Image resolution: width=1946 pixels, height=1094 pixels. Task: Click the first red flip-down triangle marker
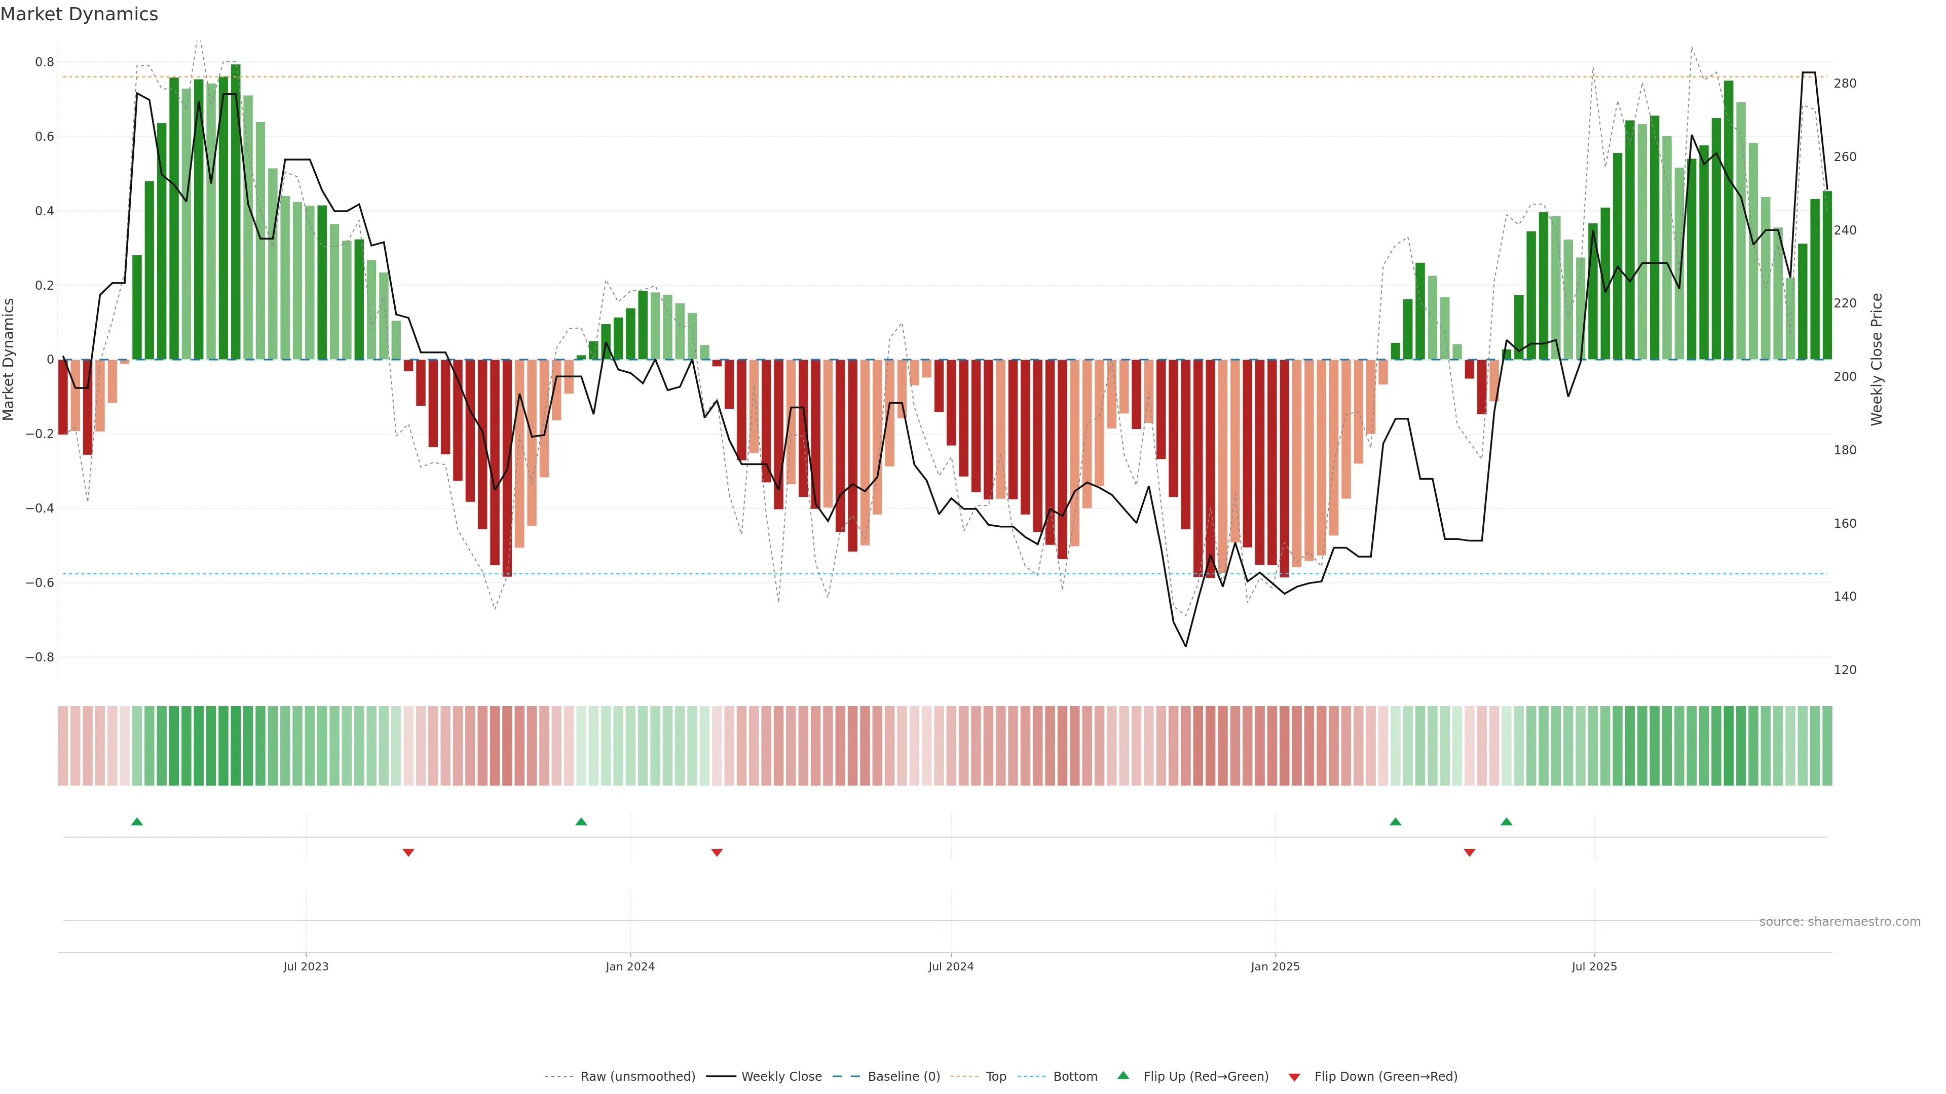pyautogui.click(x=408, y=852)
